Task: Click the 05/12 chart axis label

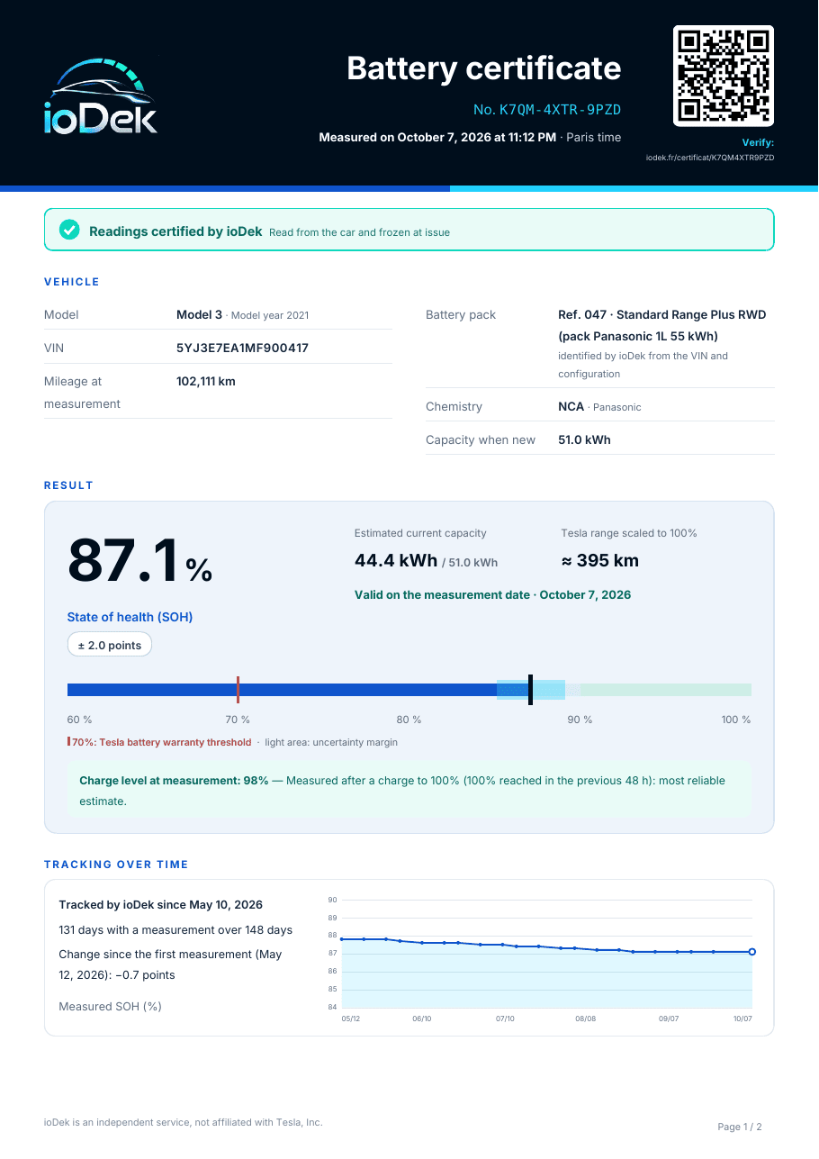Action: [x=351, y=1019]
